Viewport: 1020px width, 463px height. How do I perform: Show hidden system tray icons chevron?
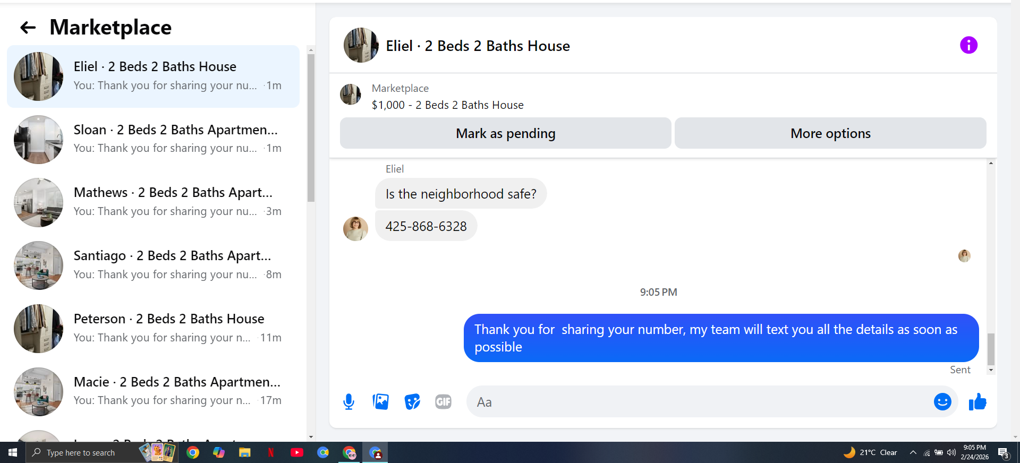[913, 452]
